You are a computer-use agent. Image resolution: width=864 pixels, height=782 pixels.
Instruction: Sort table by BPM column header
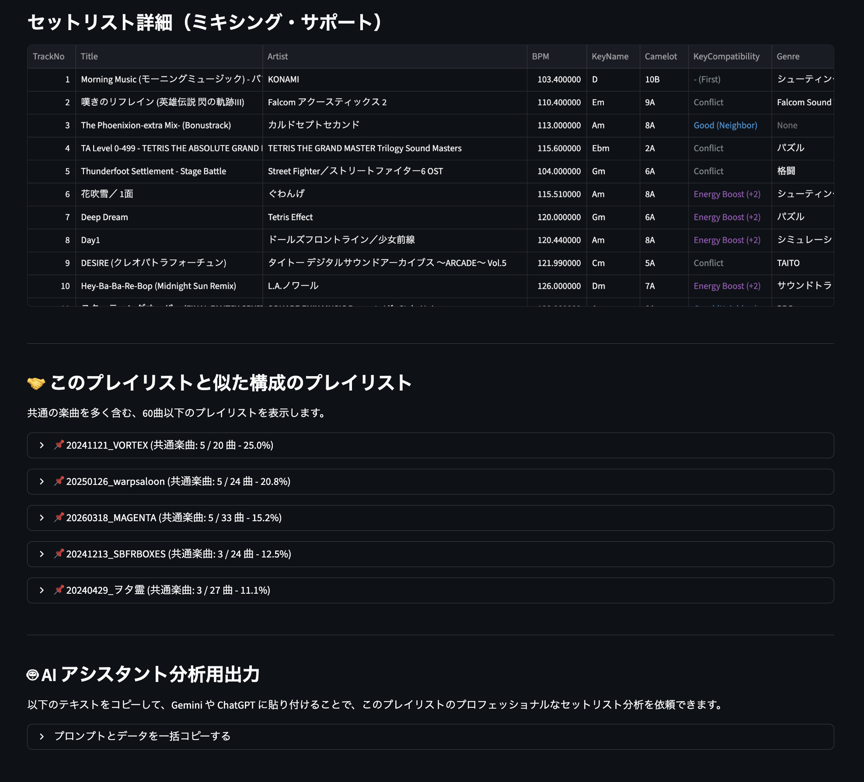[540, 56]
